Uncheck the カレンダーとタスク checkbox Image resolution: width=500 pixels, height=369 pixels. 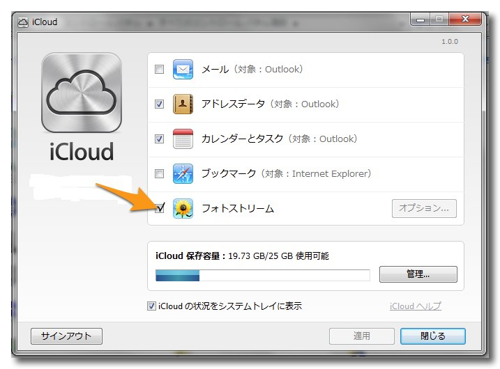pos(159,139)
